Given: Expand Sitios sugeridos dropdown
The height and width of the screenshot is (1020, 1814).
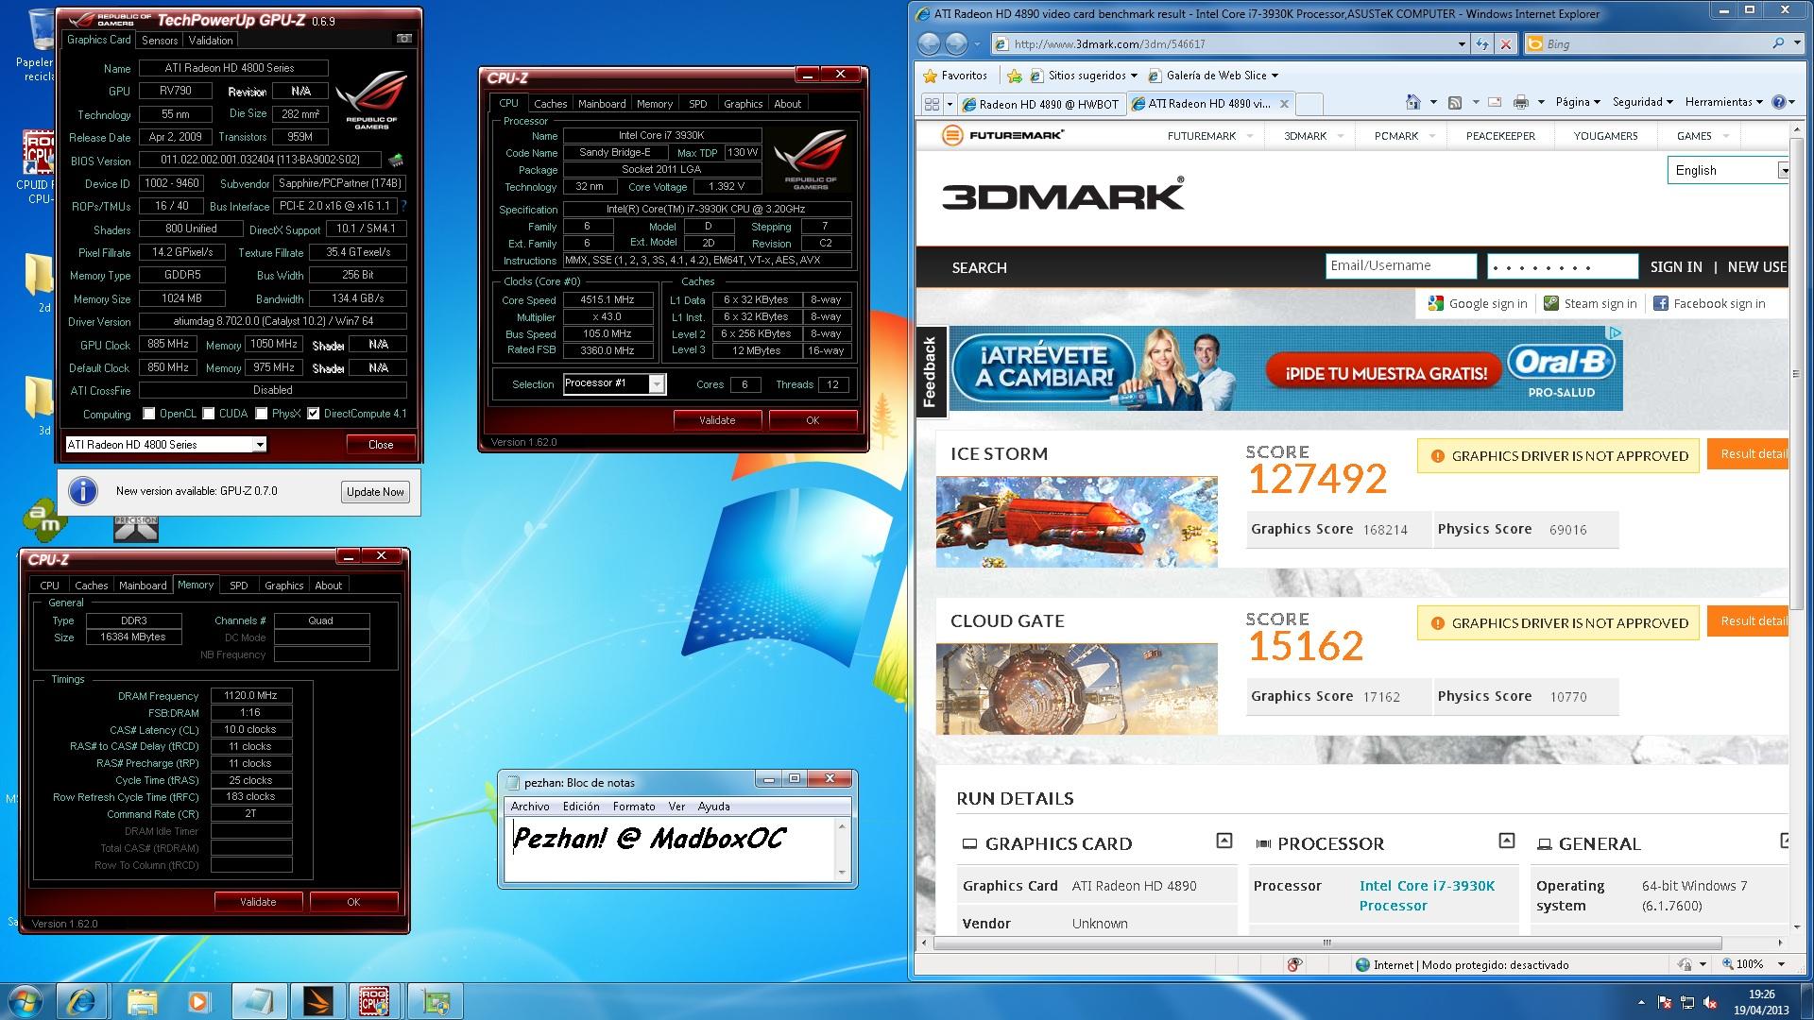Looking at the screenshot, I should 1134,76.
